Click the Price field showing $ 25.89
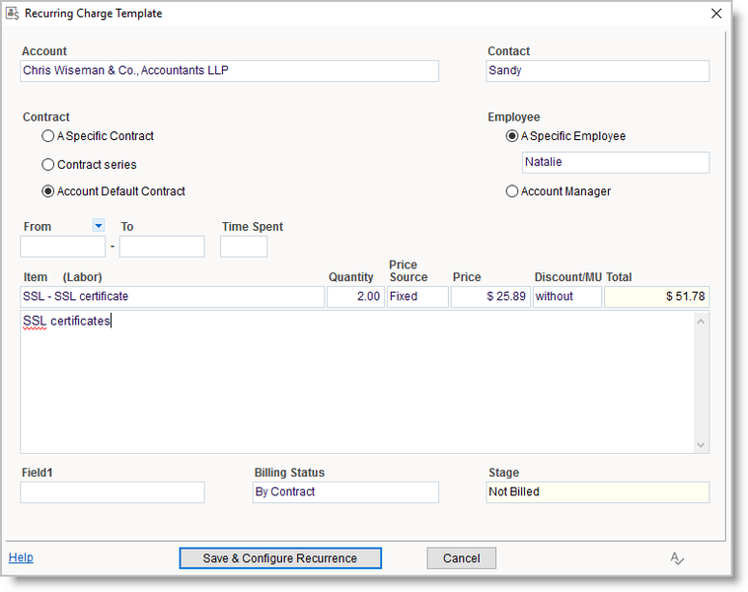Image resolution: width=748 pixels, height=592 pixels. [x=489, y=296]
